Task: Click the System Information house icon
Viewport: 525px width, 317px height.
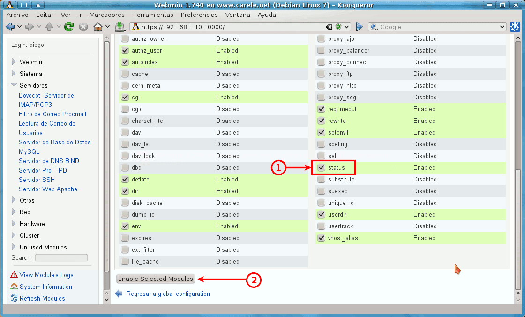Action: click(x=14, y=287)
